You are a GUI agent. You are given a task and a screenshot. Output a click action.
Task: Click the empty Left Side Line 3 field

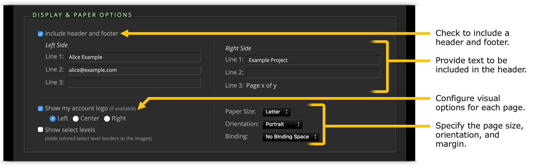[134, 83]
